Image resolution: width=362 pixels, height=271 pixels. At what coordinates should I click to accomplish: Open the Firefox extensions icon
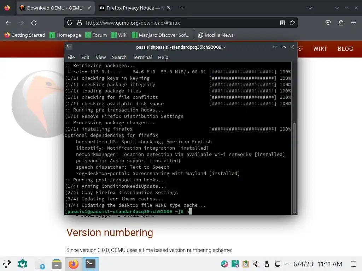point(341,23)
